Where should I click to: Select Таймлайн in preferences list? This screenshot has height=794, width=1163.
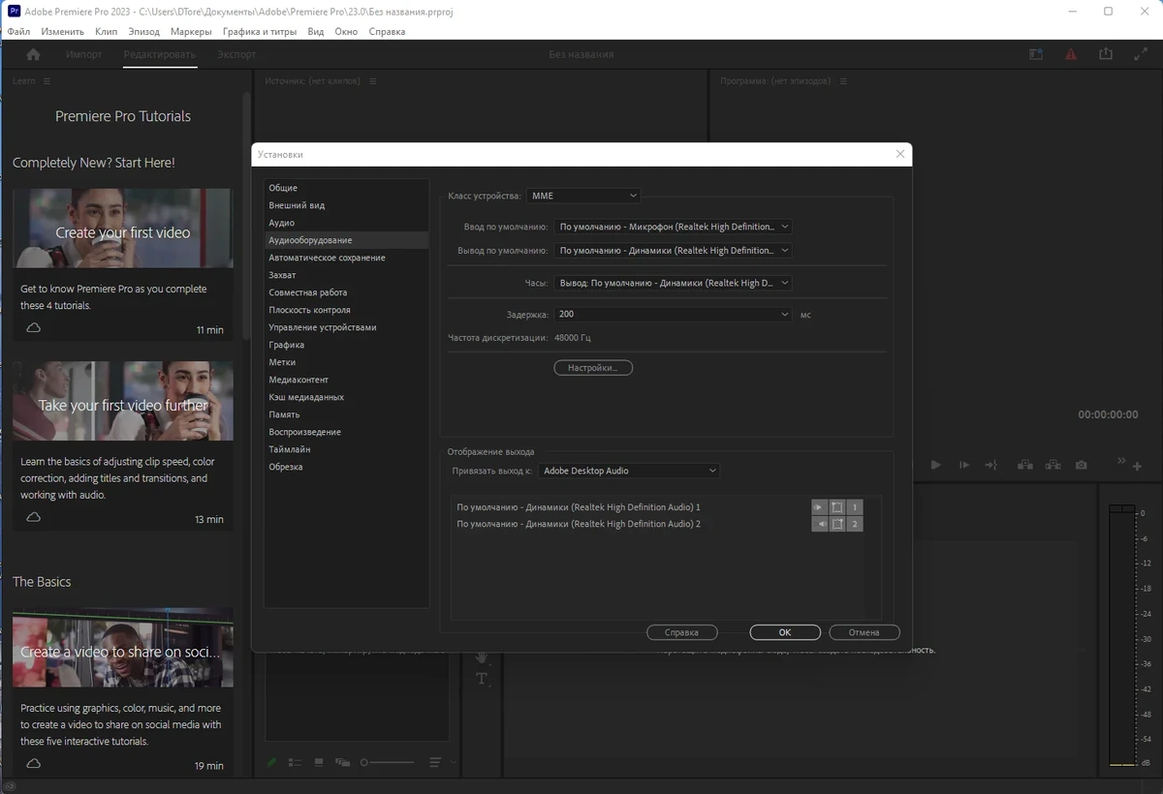pos(346,449)
